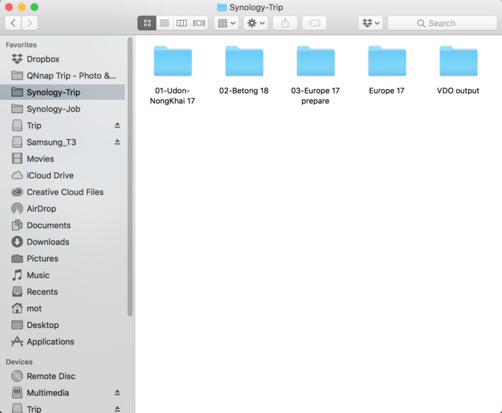
Task: Click the 02-Betong 18 folder name
Action: 243,91
